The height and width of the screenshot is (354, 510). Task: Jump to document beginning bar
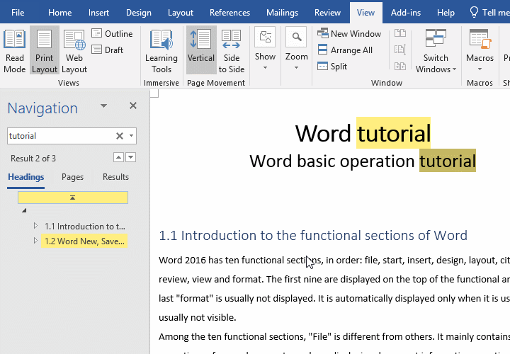[x=73, y=198]
